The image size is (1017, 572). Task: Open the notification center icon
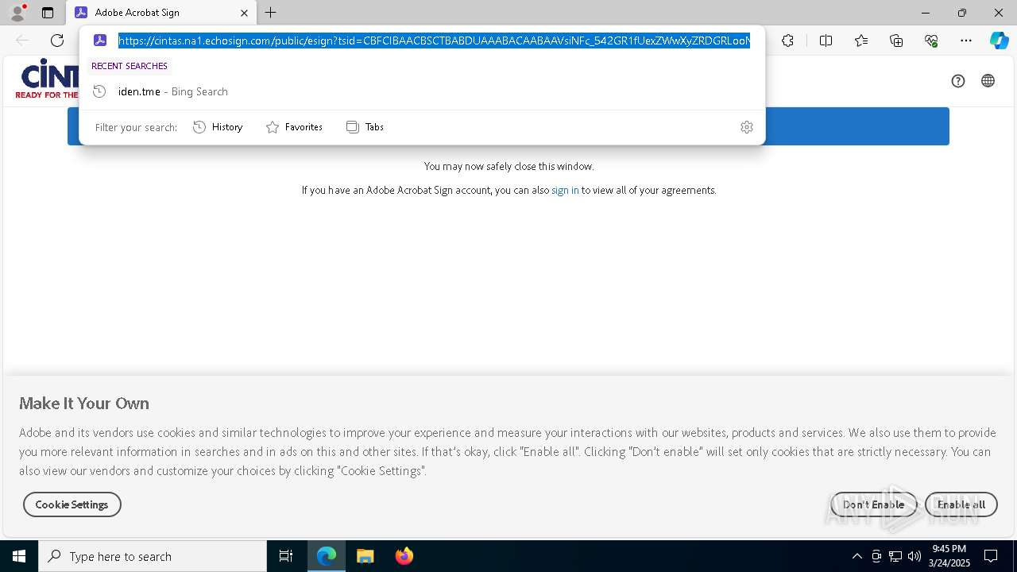(x=991, y=556)
